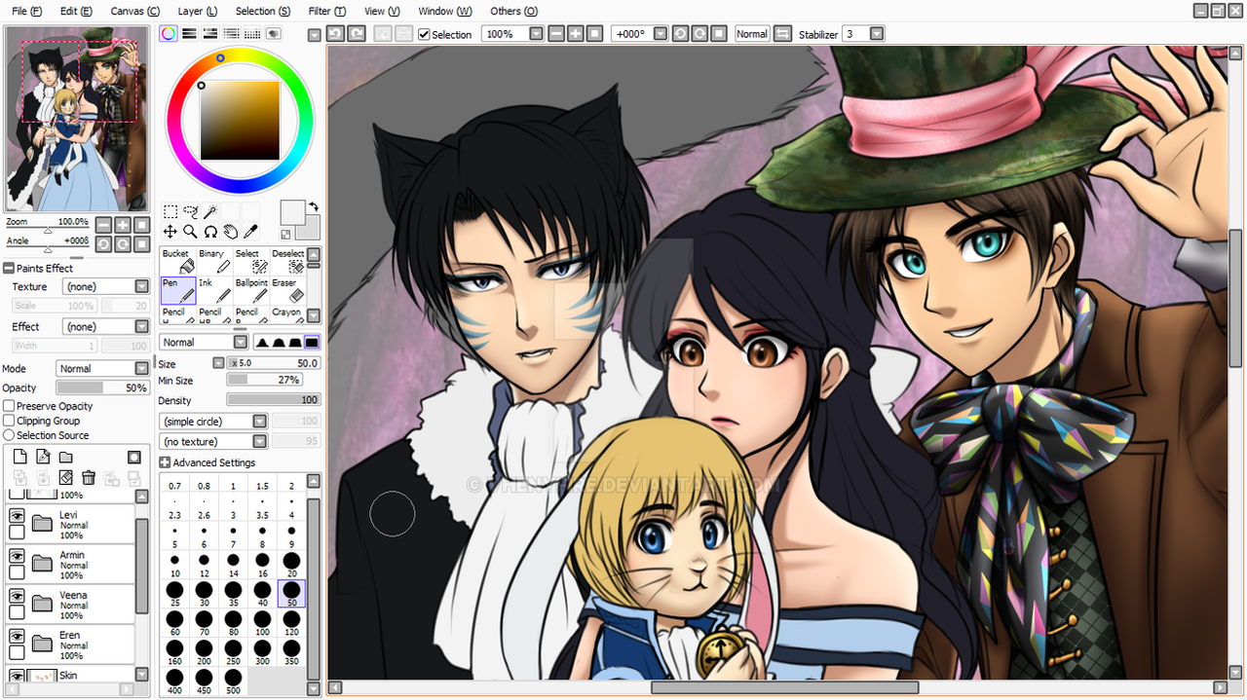The width and height of the screenshot is (1247, 700).
Task: Choose the Select pen tool
Action: point(250,260)
